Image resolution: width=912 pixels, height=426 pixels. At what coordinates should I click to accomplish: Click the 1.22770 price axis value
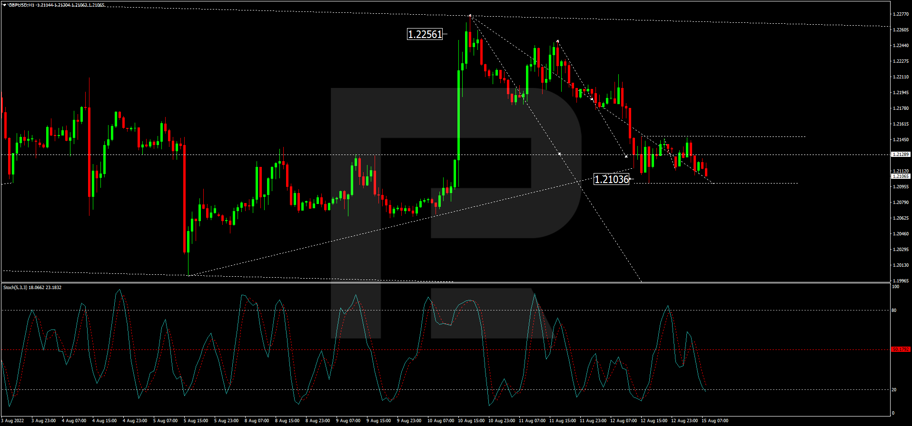point(901,14)
